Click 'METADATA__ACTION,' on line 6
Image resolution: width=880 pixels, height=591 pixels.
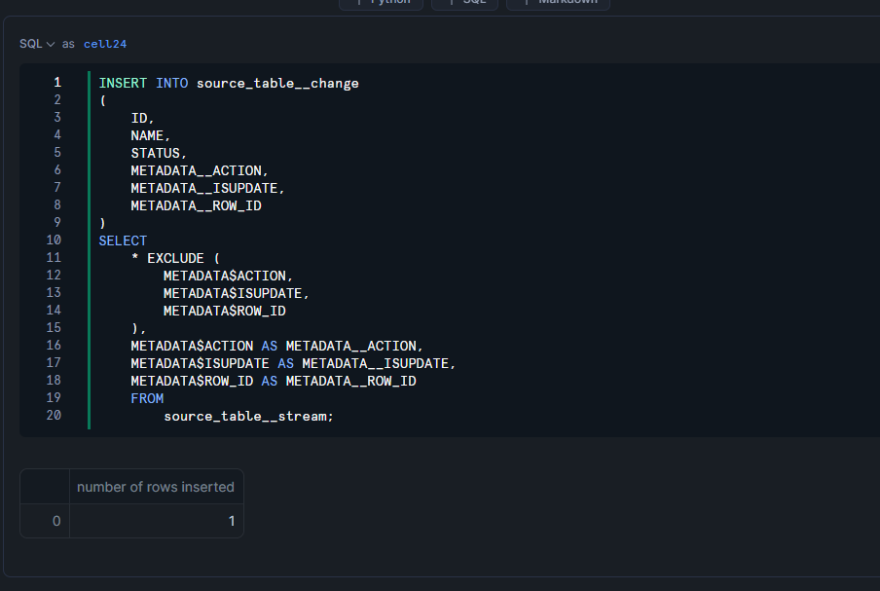(200, 170)
